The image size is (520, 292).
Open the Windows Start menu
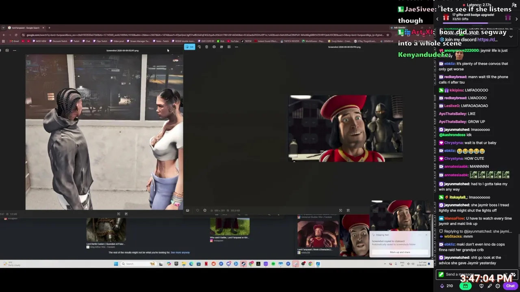click(116, 264)
